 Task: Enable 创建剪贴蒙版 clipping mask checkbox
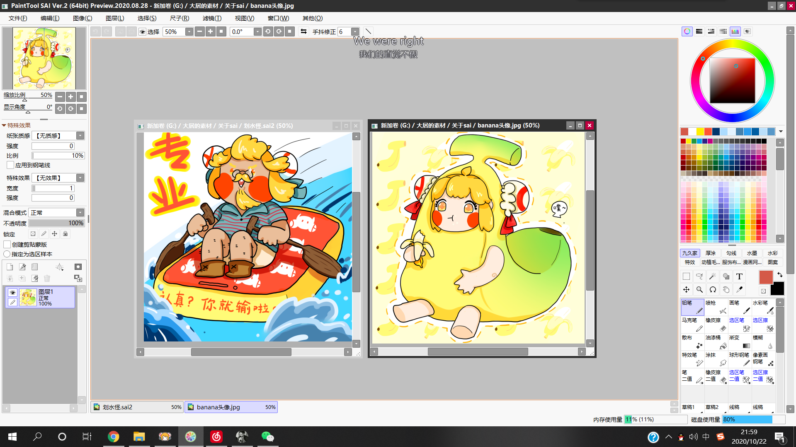[x=7, y=245]
